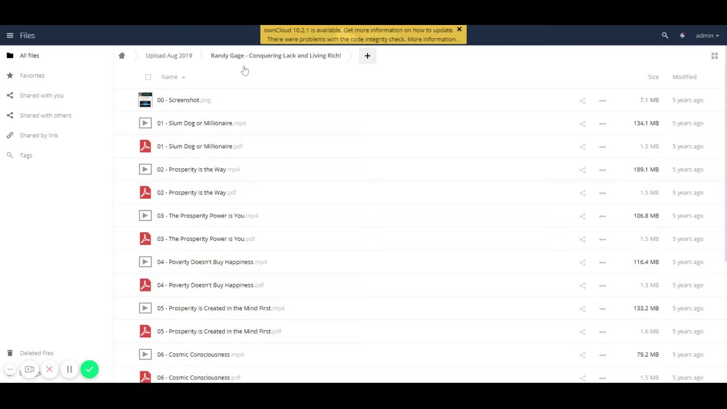Share 01 - Slum Dog or Millionaire.mp4

click(x=582, y=124)
